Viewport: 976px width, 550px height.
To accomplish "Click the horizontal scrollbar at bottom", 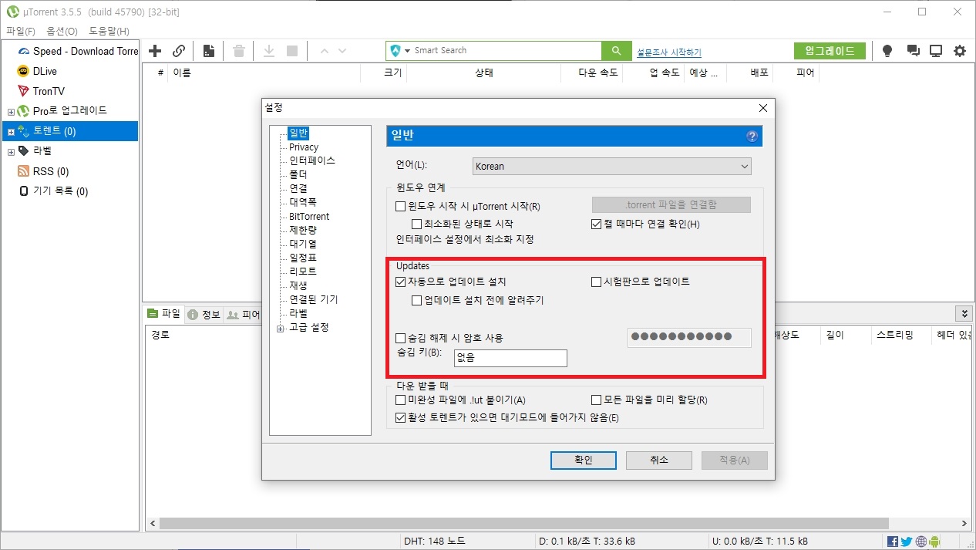I will point(524,523).
